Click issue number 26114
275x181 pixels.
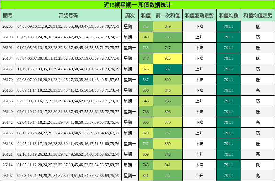(8, 165)
